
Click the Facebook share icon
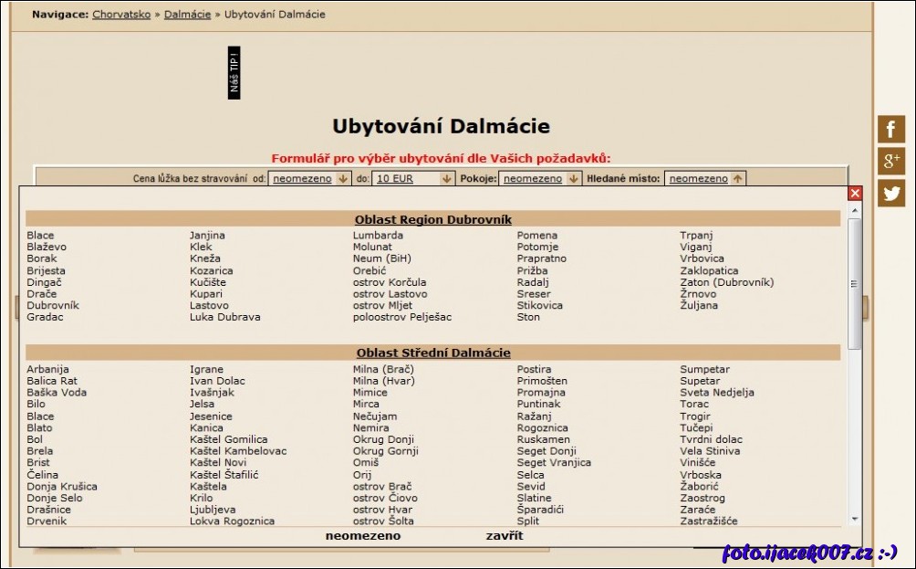click(891, 127)
